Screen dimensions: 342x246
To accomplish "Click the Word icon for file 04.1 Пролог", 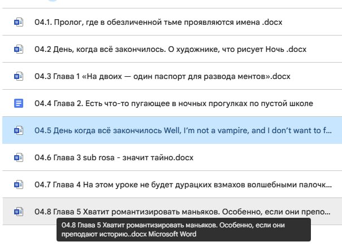I will tap(19, 22).
